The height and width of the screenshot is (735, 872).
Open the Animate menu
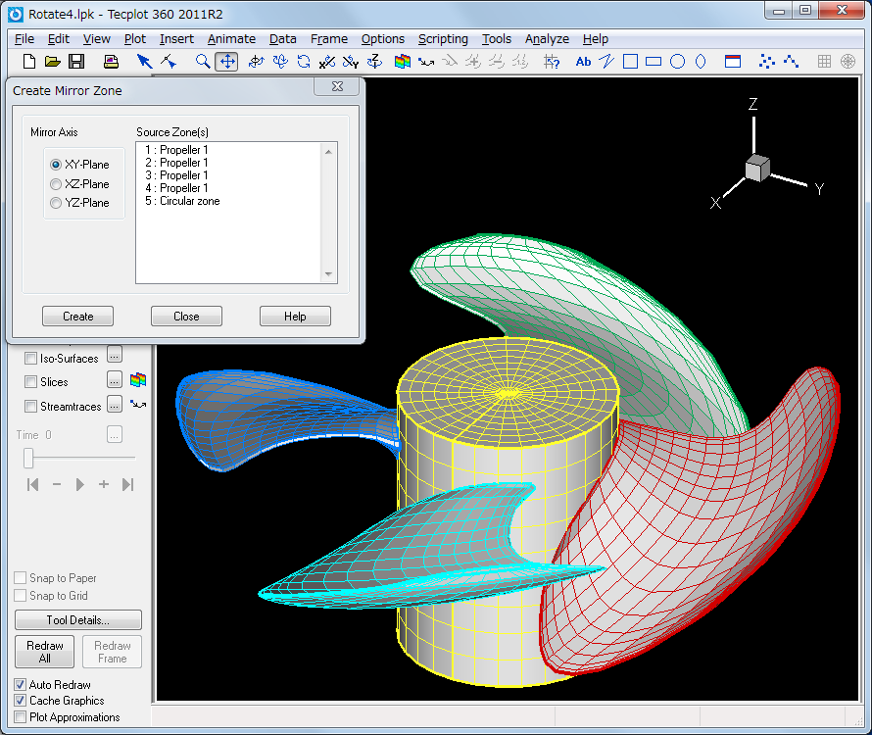click(x=231, y=39)
